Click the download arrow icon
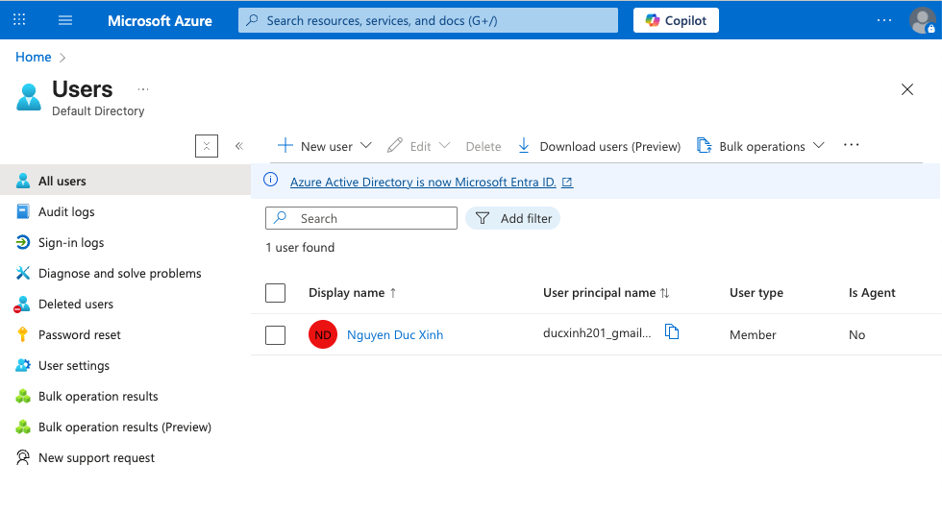942x513 pixels. click(x=524, y=145)
